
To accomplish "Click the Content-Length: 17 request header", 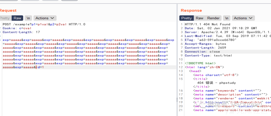I will [21, 32].
